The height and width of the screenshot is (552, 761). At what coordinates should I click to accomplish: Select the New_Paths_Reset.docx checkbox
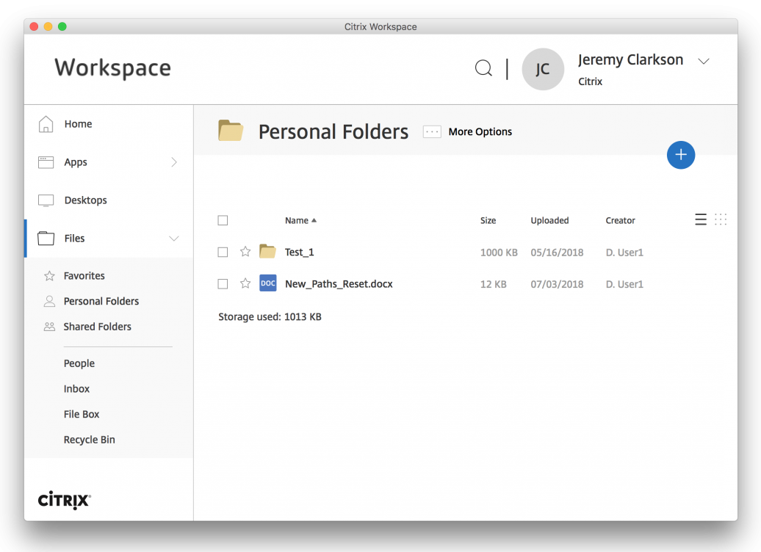point(223,283)
